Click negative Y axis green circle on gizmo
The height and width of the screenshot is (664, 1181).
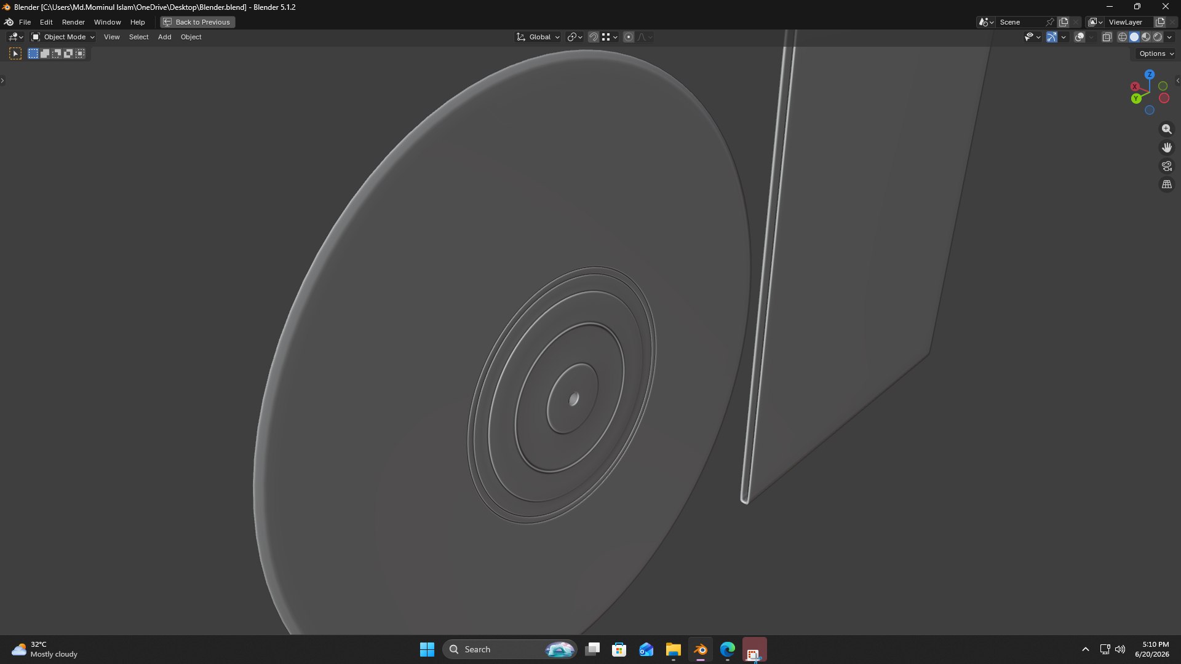pos(1163,86)
